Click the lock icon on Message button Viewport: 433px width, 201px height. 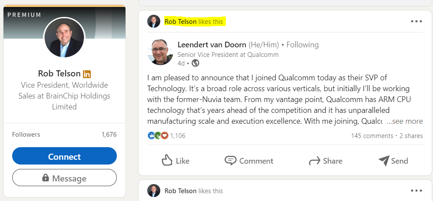point(45,178)
